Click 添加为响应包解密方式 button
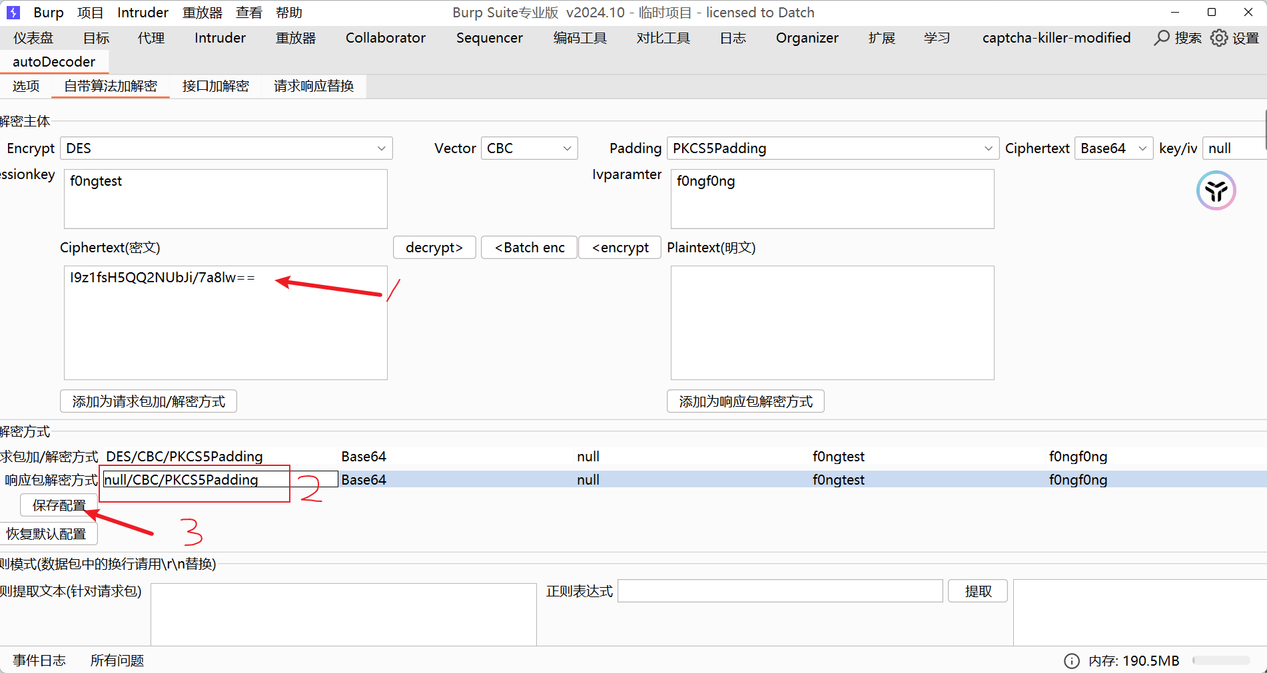The width and height of the screenshot is (1267, 673). pos(745,401)
